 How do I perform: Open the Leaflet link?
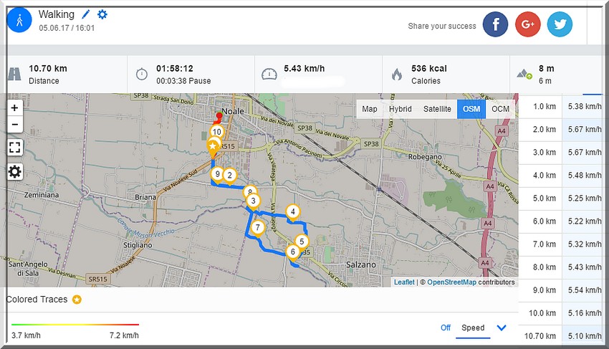coord(404,282)
